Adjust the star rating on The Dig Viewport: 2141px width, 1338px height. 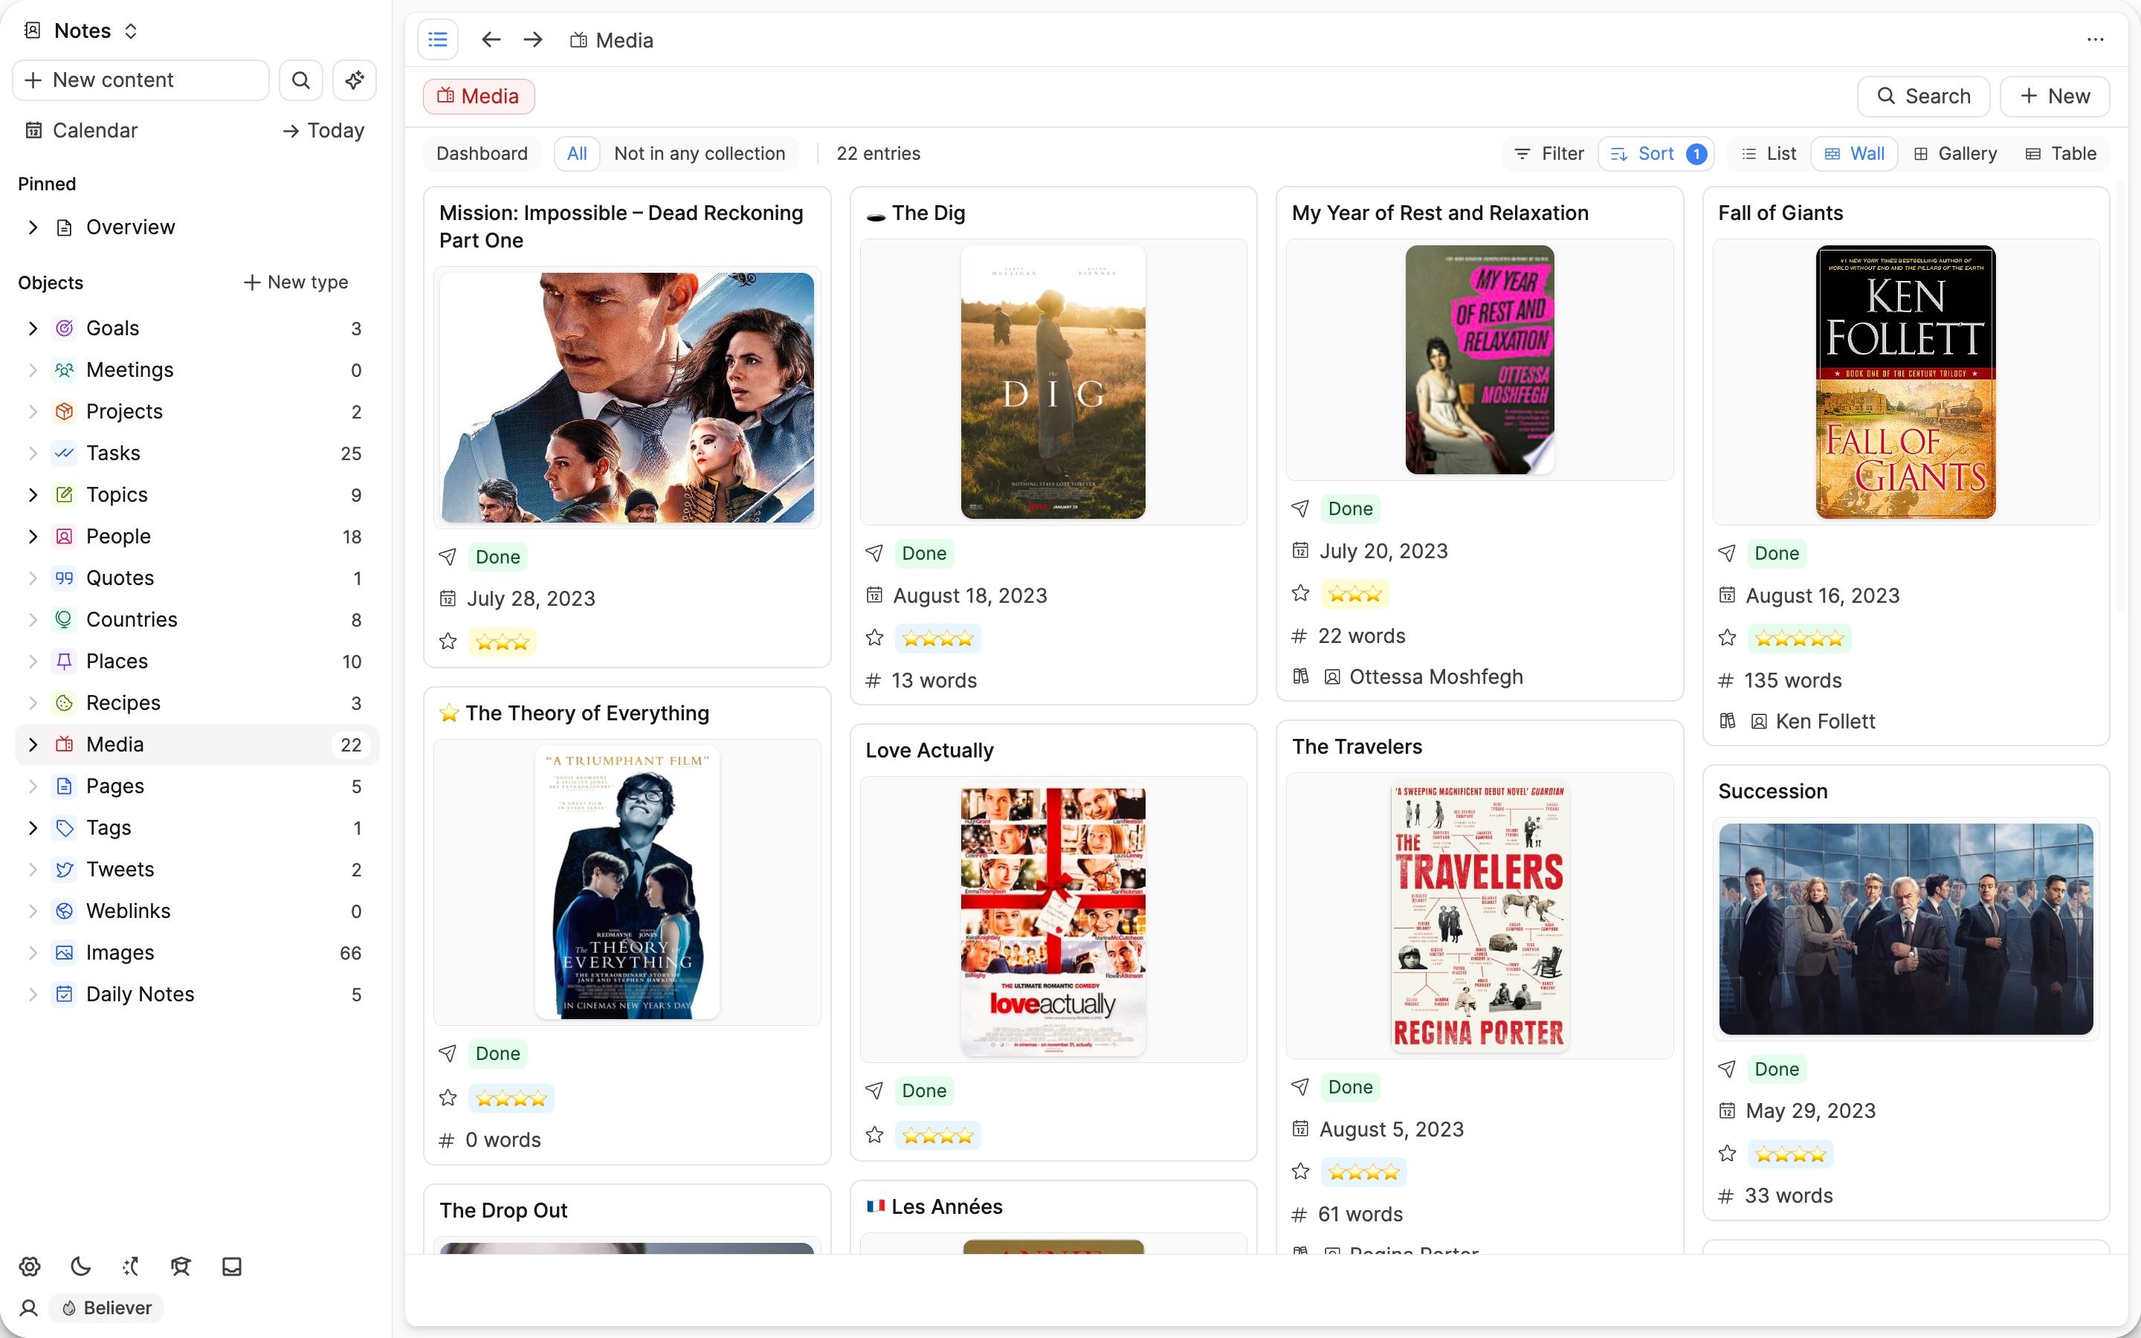coord(937,637)
